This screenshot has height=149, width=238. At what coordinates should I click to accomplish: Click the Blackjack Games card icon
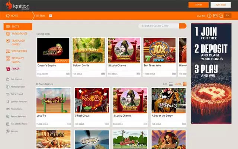click(8, 41)
